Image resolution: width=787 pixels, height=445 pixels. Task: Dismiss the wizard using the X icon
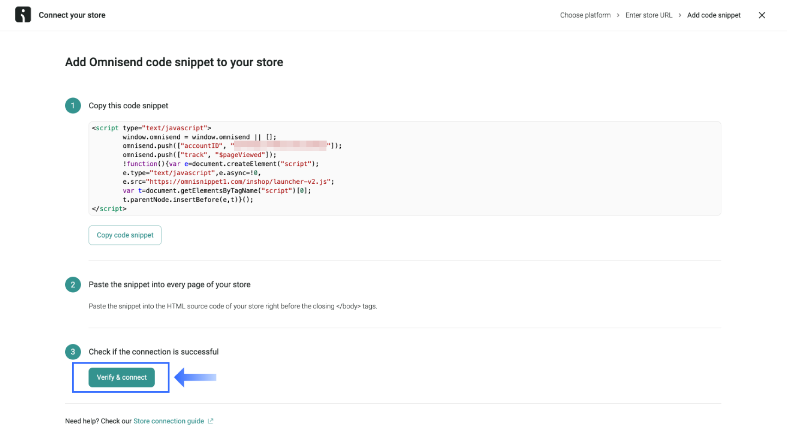762,15
